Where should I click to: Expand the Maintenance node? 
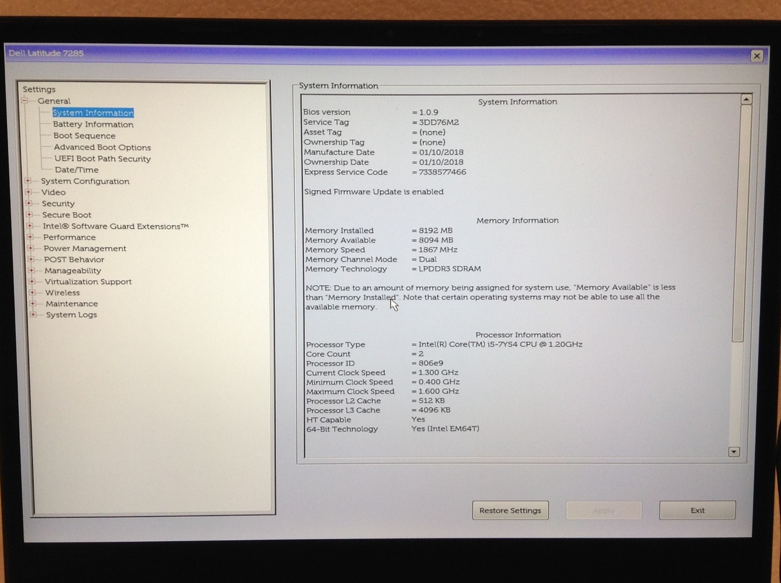pyautogui.click(x=33, y=303)
